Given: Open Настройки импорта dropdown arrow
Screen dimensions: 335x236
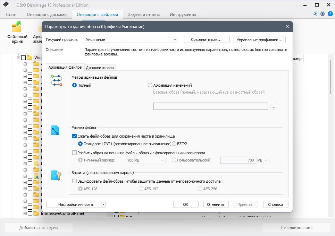Looking at the screenshot, I should [x=103, y=204].
